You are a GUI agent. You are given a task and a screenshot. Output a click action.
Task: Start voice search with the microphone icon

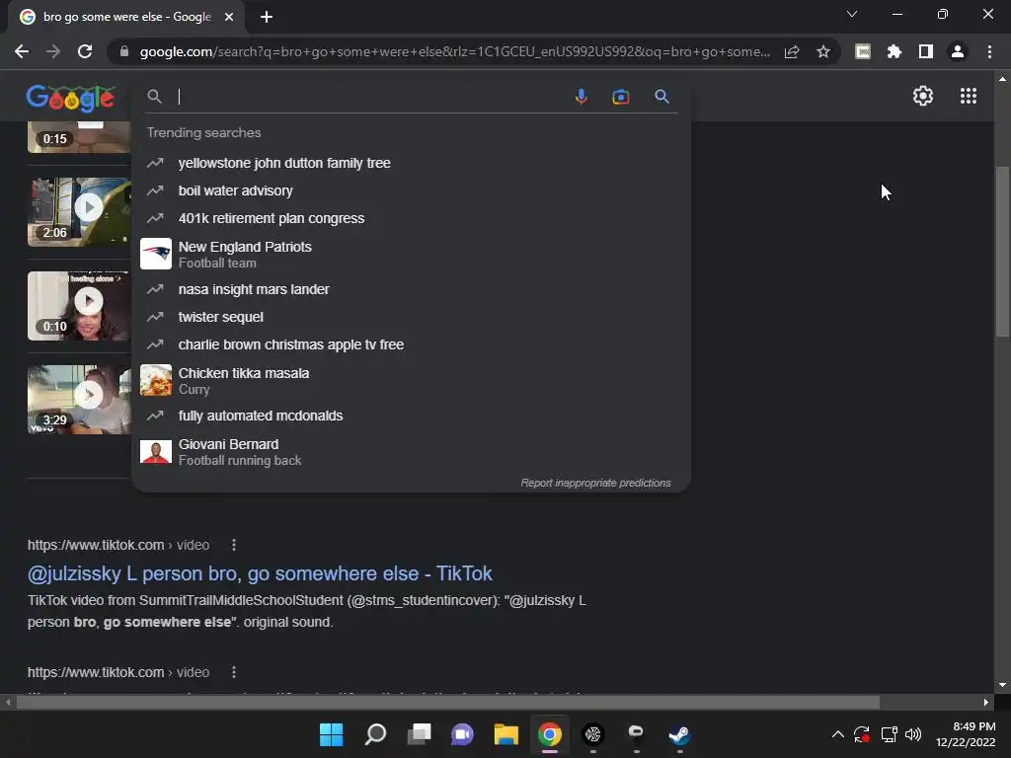click(581, 97)
